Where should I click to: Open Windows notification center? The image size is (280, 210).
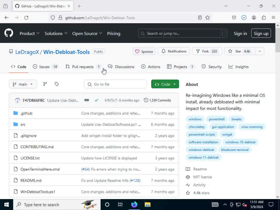(271, 205)
